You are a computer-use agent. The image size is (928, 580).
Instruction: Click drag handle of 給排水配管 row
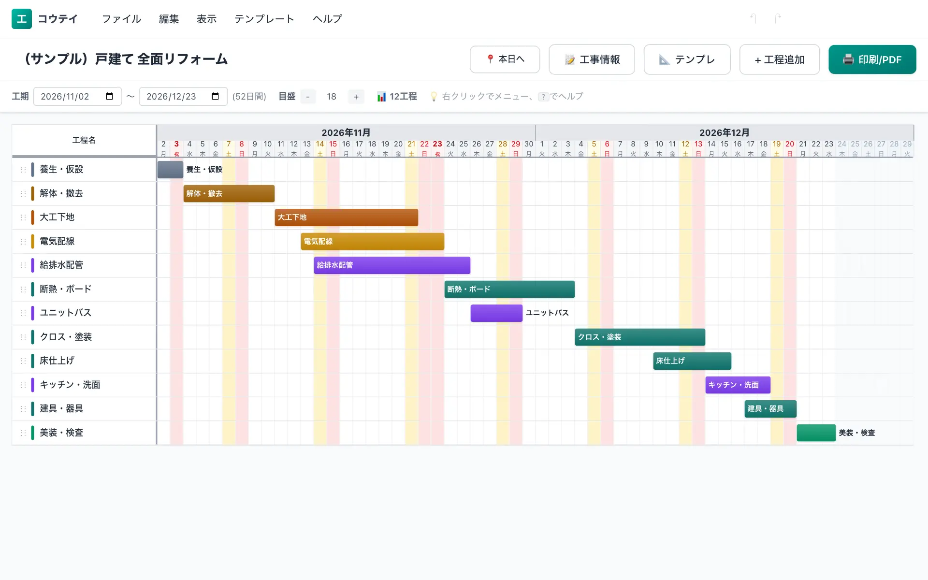coord(23,265)
